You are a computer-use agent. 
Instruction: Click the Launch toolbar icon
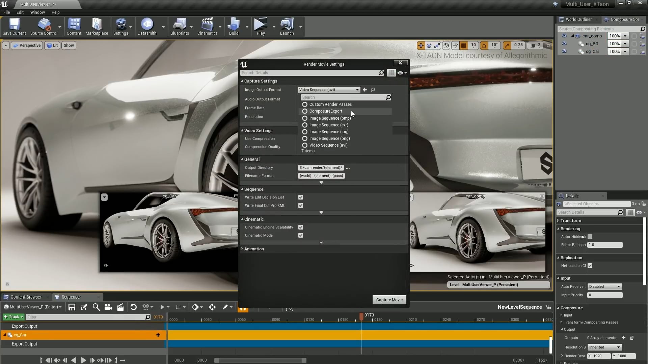[287, 27]
